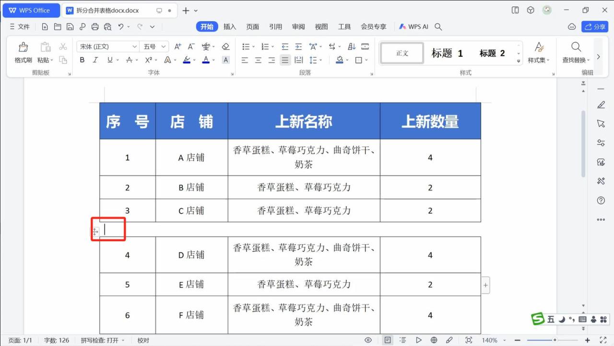Click 拼写检查 in status bar
Image resolution: width=614 pixels, height=346 pixels.
(x=102, y=340)
